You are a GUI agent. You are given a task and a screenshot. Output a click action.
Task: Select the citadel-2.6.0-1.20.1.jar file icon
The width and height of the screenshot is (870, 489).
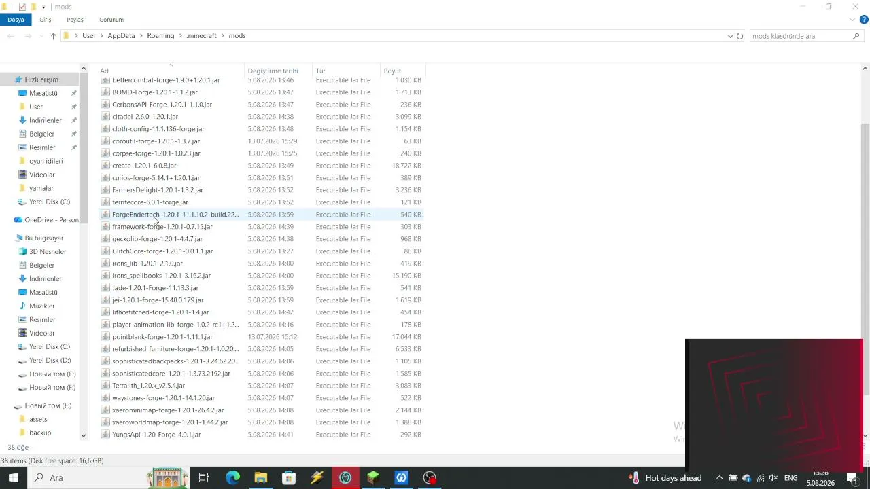coord(105,117)
